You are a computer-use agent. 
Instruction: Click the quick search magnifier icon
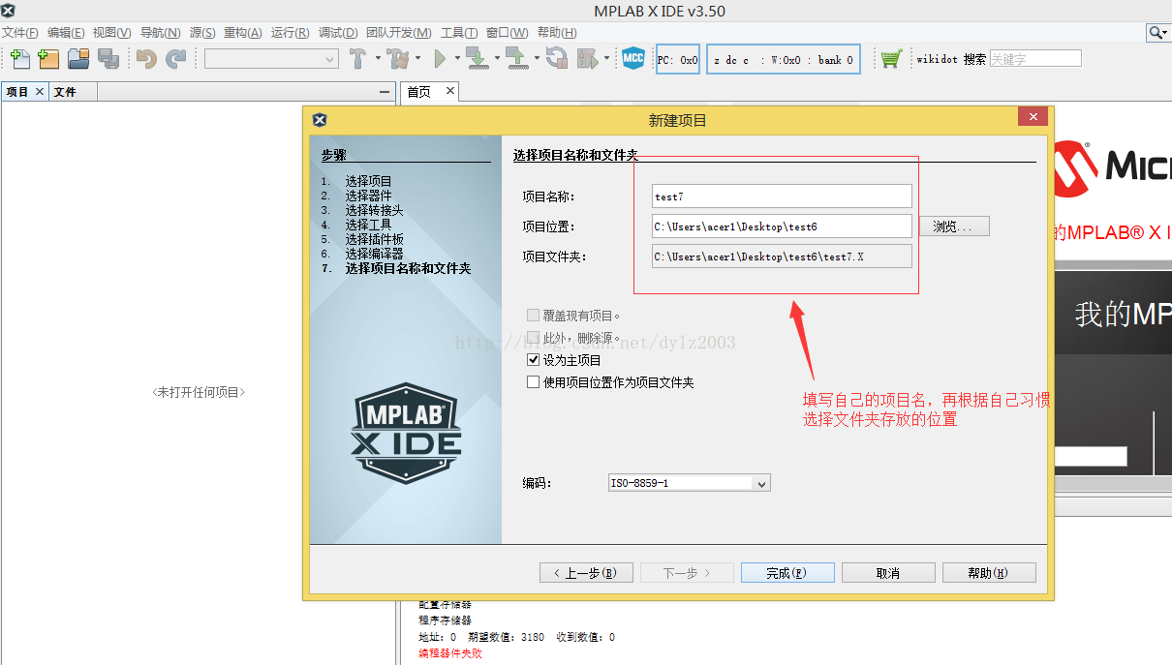tap(1157, 32)
